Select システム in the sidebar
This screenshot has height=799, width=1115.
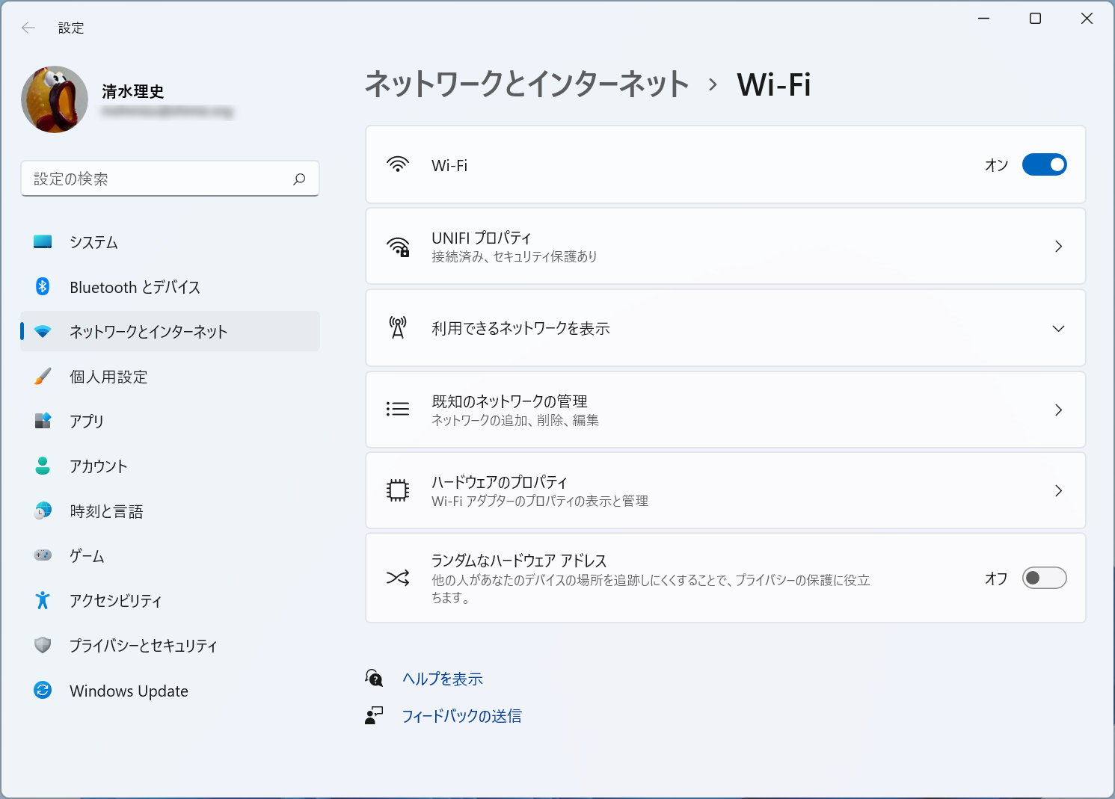coord(93,241)
